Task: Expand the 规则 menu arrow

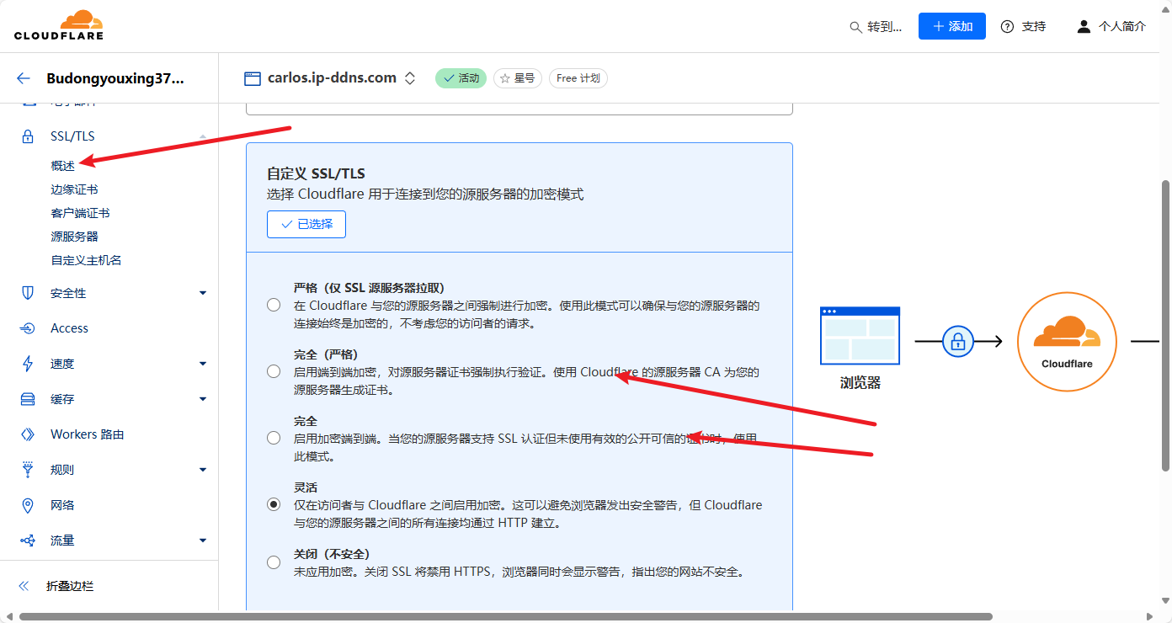Action: 203,470
